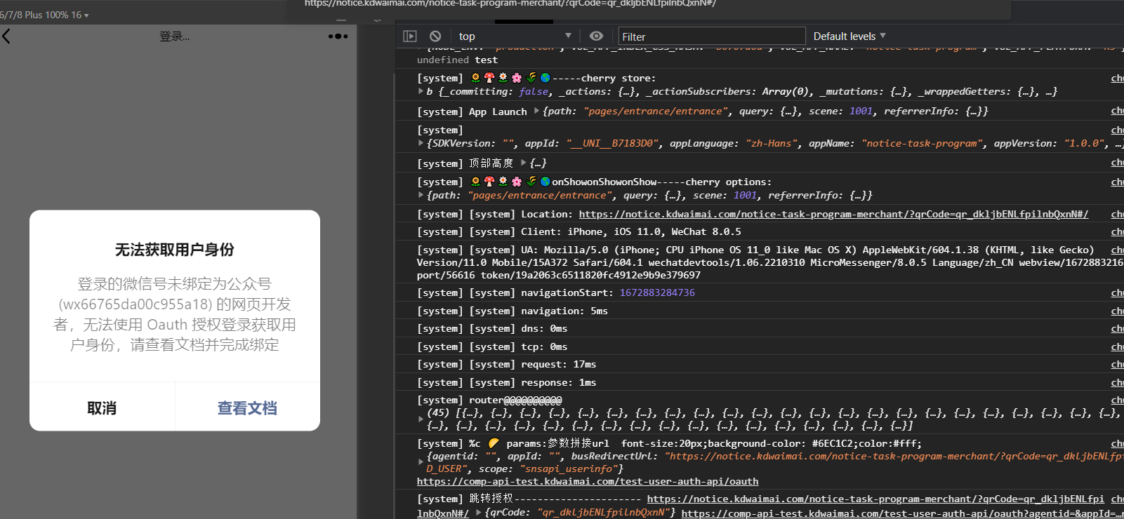This screenshot has height=519, width=1124.
Task: Click the console Filter input field
Action: click(710, 36)
